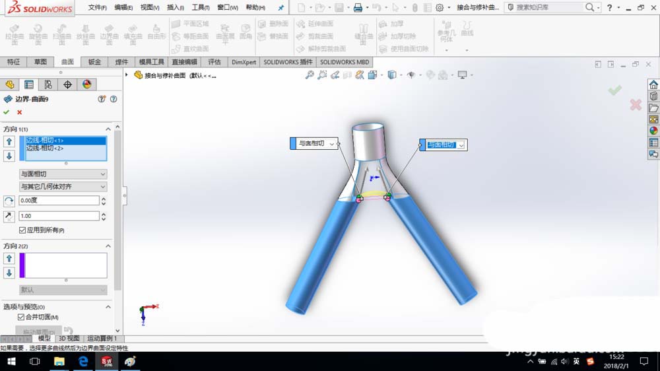Click the help question mark icon in PropertyManager
The image size is (660, 371).
(x=114, y=99)
